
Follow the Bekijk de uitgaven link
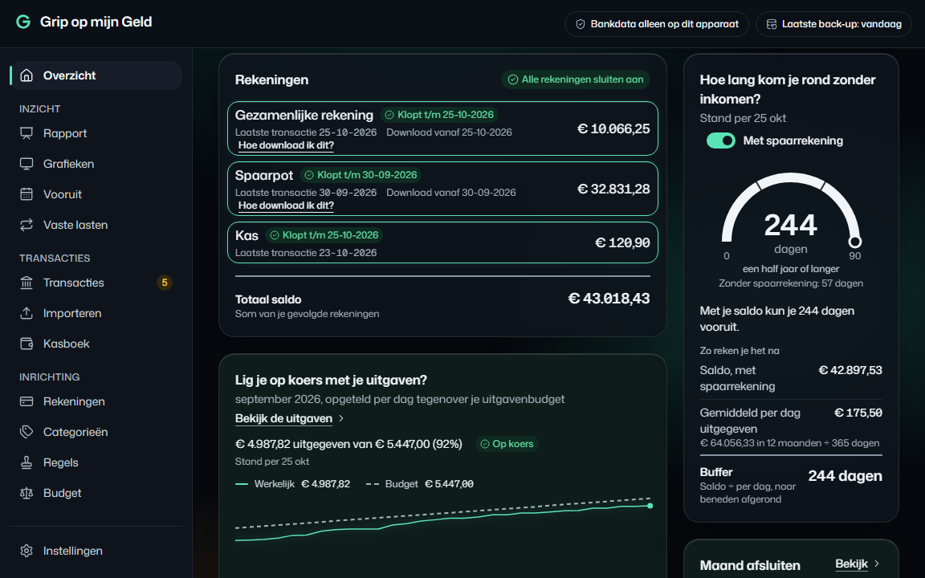pos(283,418)
